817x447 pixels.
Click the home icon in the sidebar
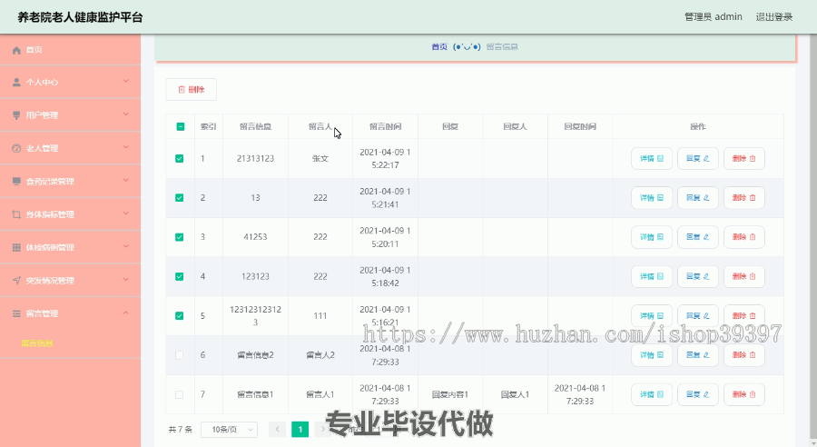coord(16,50)
